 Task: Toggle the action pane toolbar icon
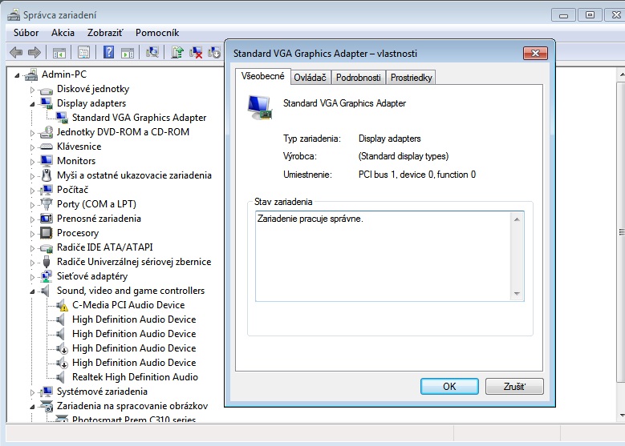click(128, 53)
